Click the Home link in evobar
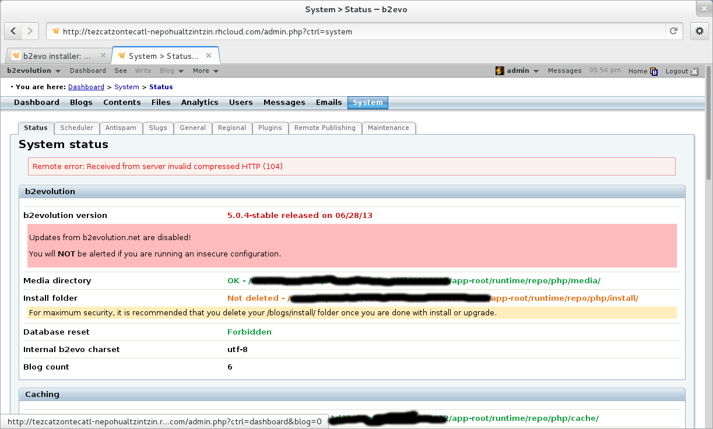713x429 pixels. [x=638, y=71]
